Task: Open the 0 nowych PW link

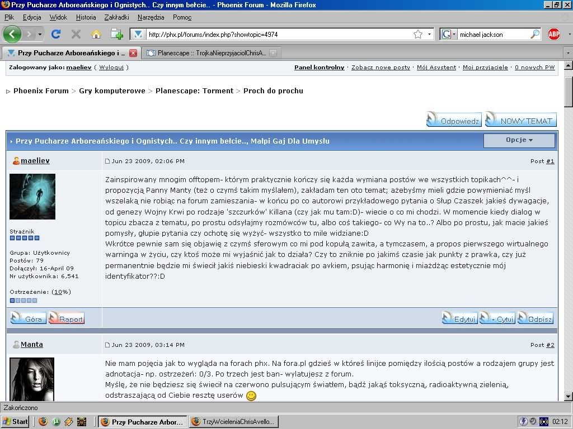Action: point(534,67)
